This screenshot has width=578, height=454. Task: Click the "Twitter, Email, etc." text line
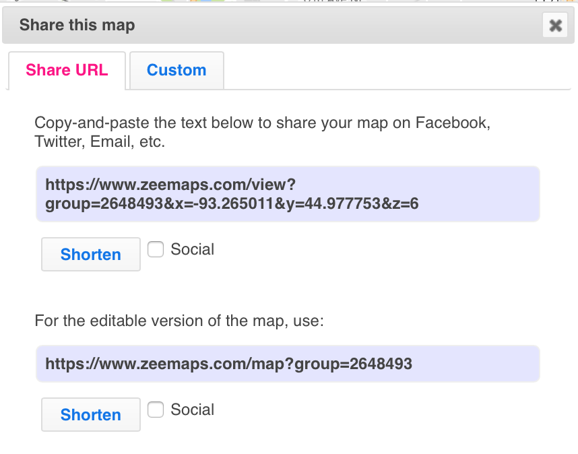pos(100,142)
